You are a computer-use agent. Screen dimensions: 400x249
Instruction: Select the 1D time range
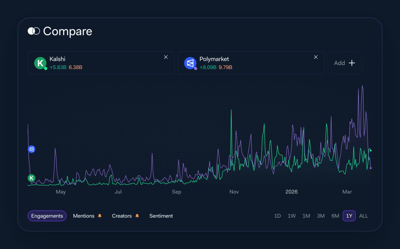pyautogui.click(x=277, y=216)
